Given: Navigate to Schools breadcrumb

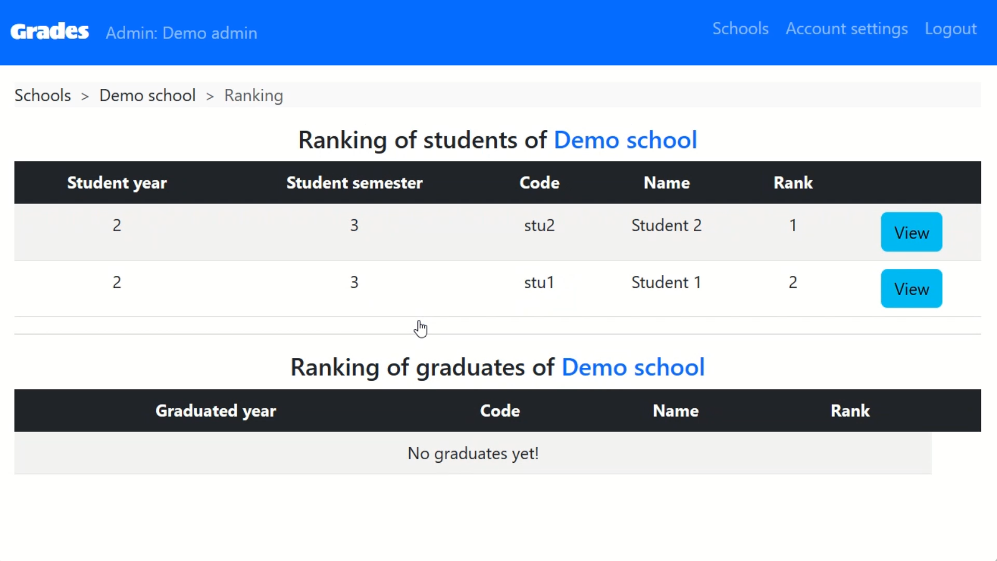Looking at the screenshot, I should click(x=43, y=95).
